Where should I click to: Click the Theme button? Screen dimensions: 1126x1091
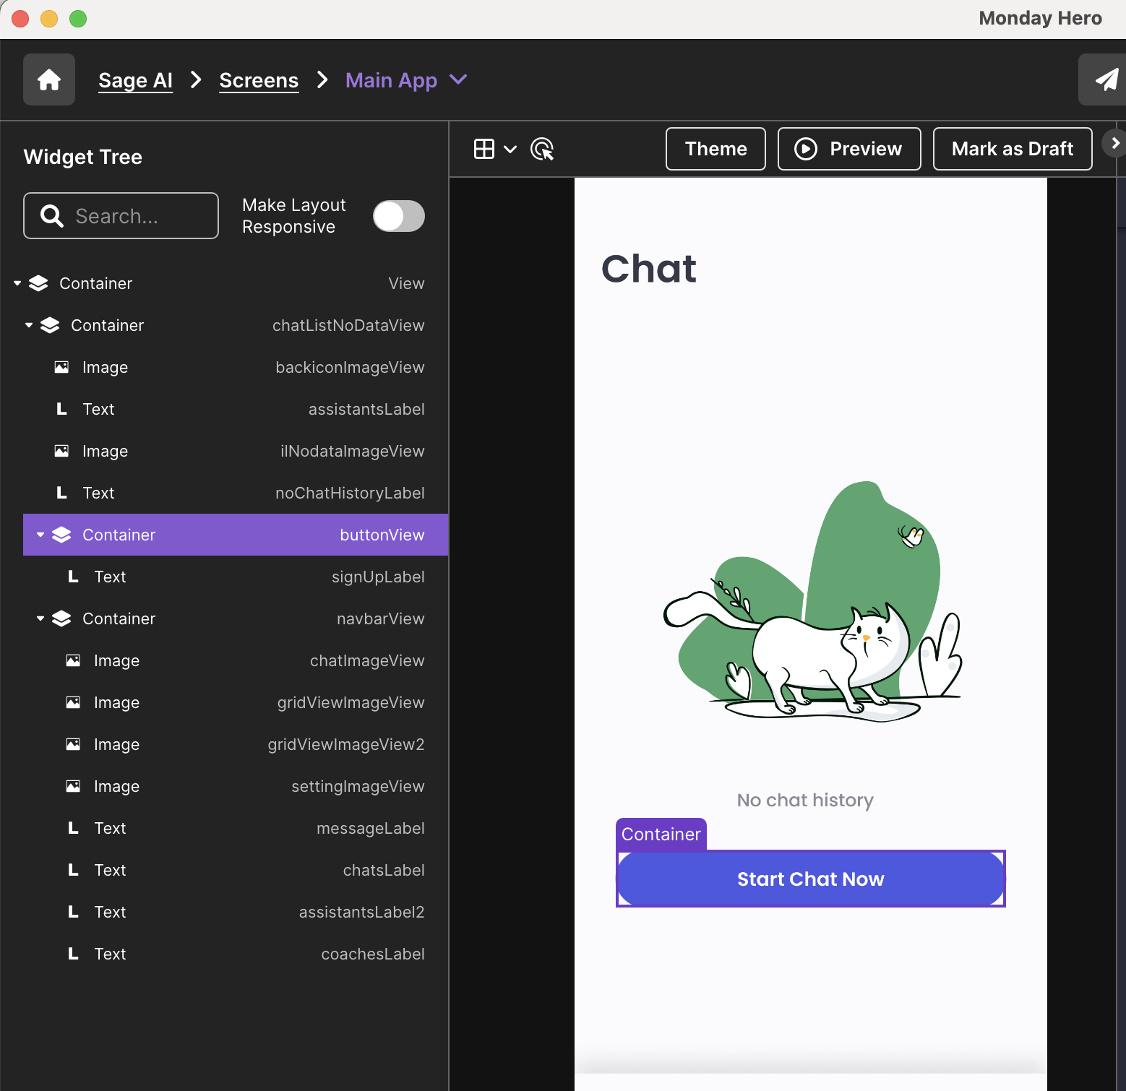715,149
